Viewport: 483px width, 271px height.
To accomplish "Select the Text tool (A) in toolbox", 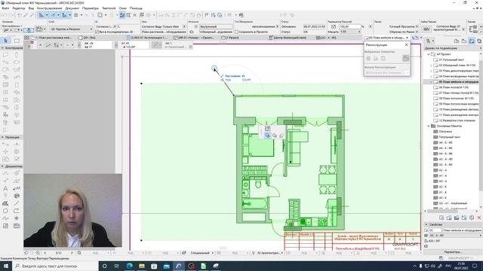I will coord(5,188).
